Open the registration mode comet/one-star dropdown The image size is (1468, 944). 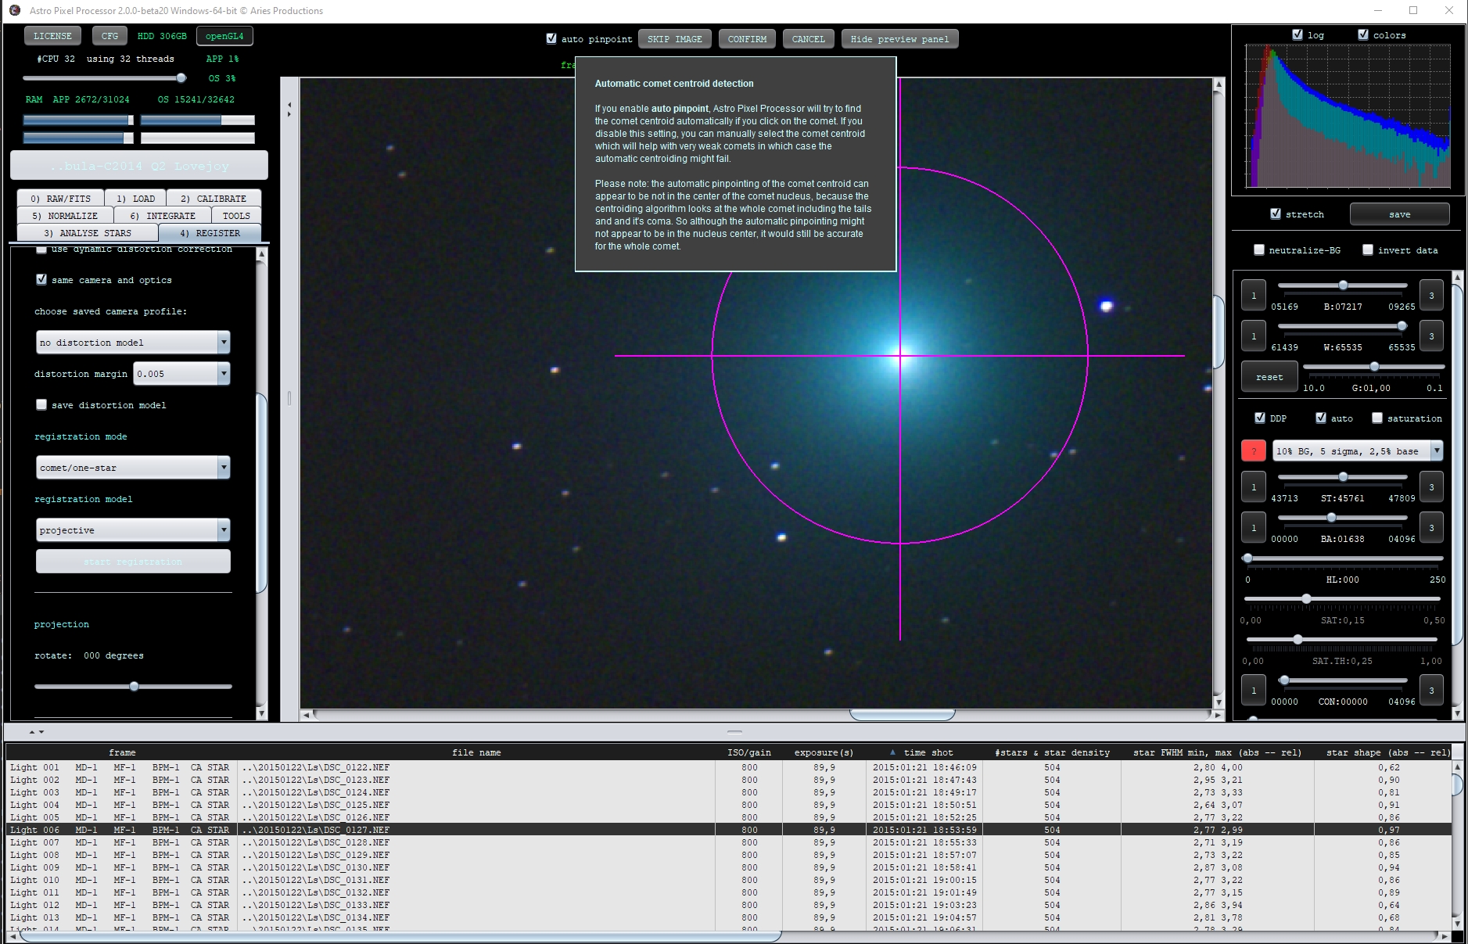click(133, 468)
